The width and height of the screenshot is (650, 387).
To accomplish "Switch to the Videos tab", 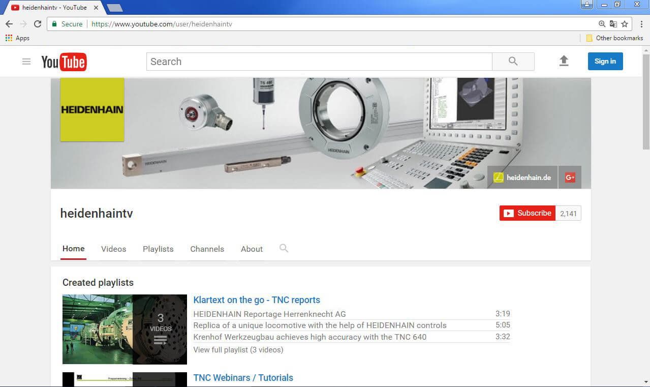I will coord(113,249).
